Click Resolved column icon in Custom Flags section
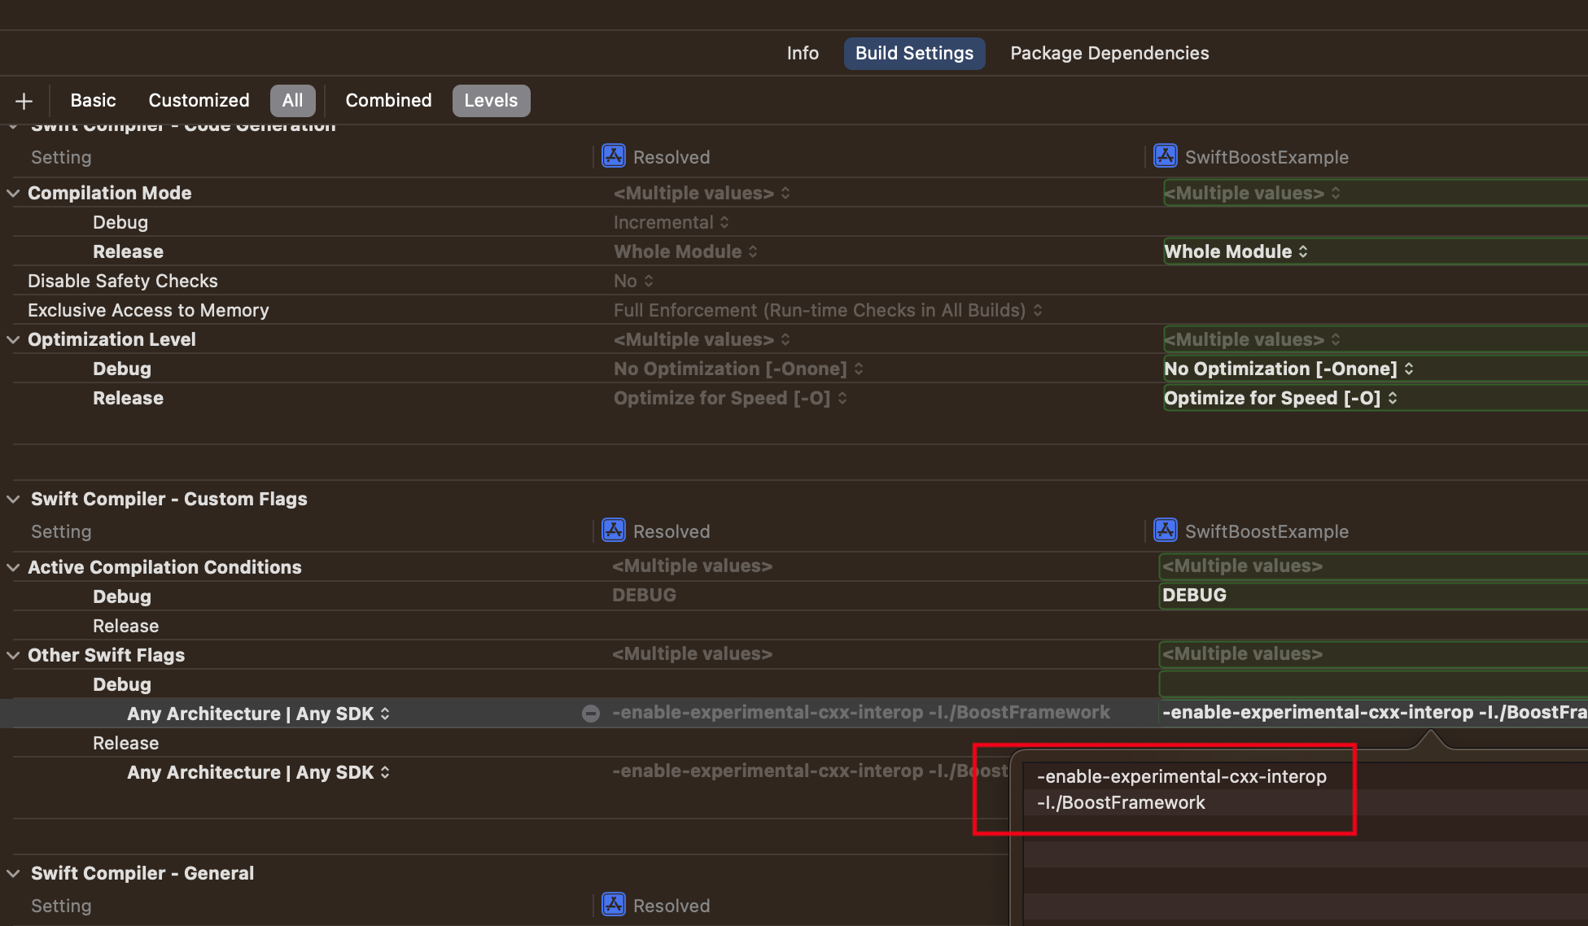The height and width of the screenshot is (926, 1588). 613,531
